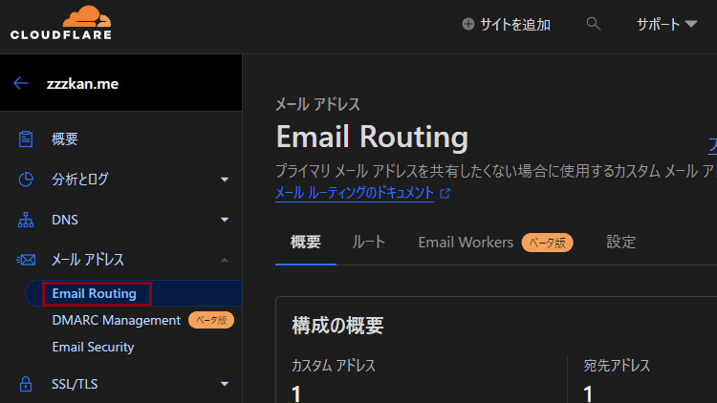Click the メール アドレス envelope icon
The image size is (717, 403).
(x=26, y=260)
